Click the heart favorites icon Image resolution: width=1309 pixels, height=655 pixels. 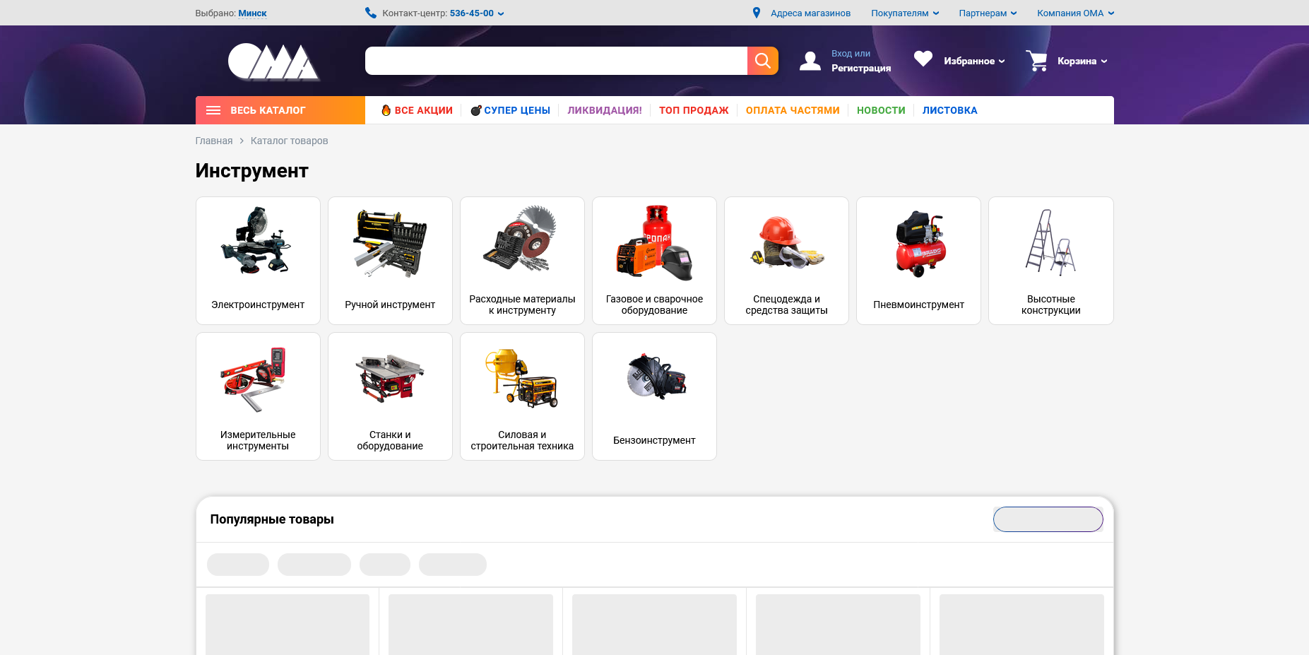923,59
